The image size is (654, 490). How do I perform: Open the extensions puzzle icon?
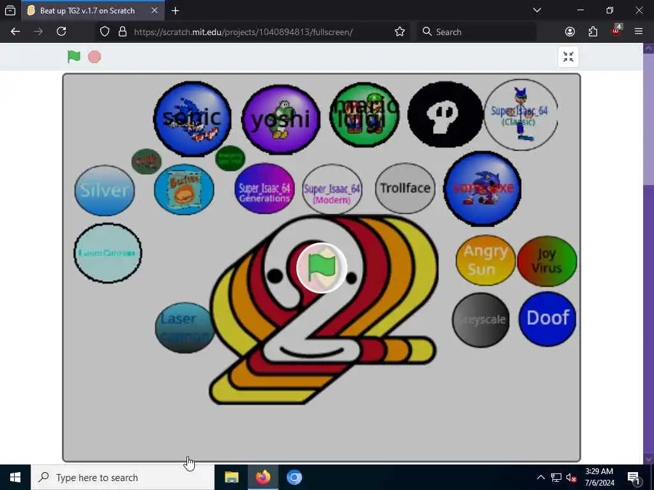pyautogui.click(x=593, y=32)
